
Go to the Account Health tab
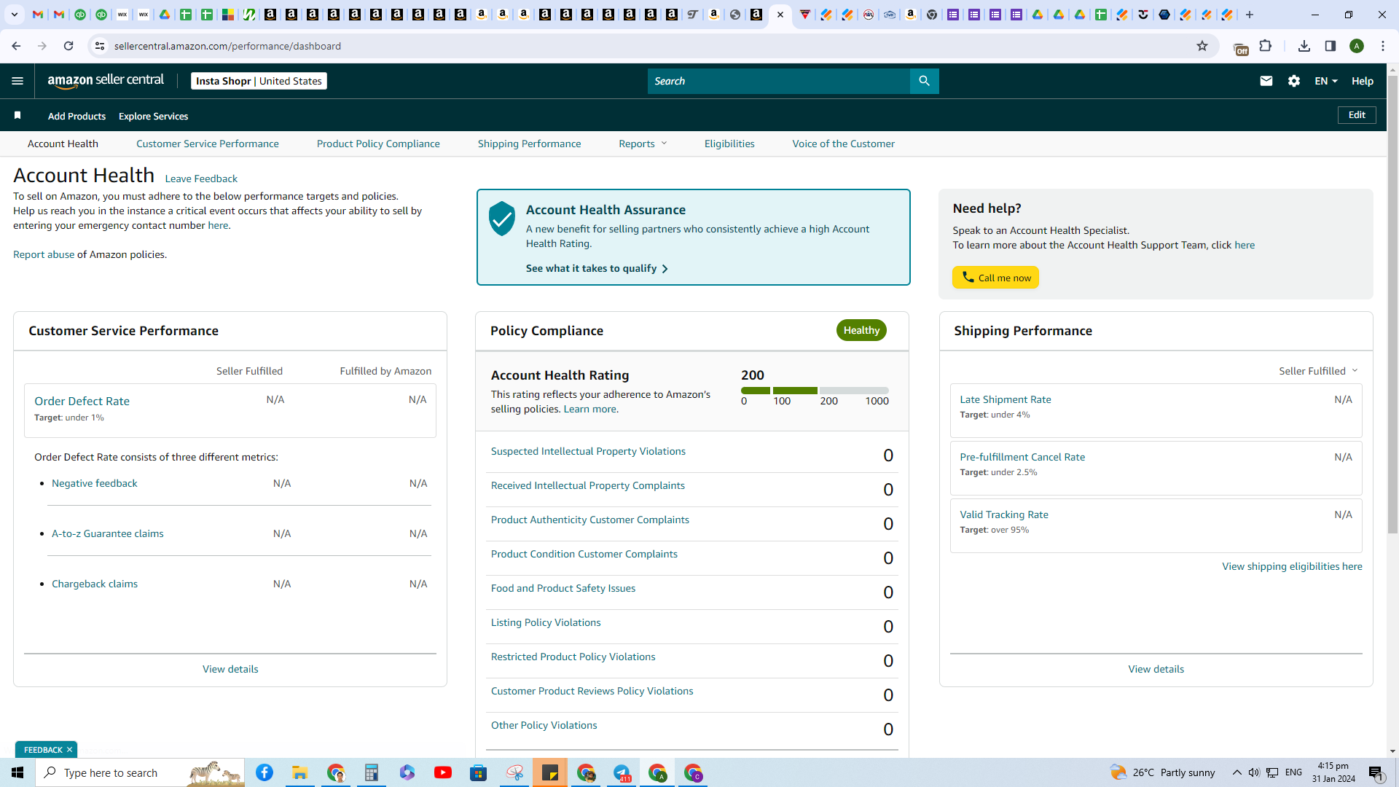coord(63,144)
